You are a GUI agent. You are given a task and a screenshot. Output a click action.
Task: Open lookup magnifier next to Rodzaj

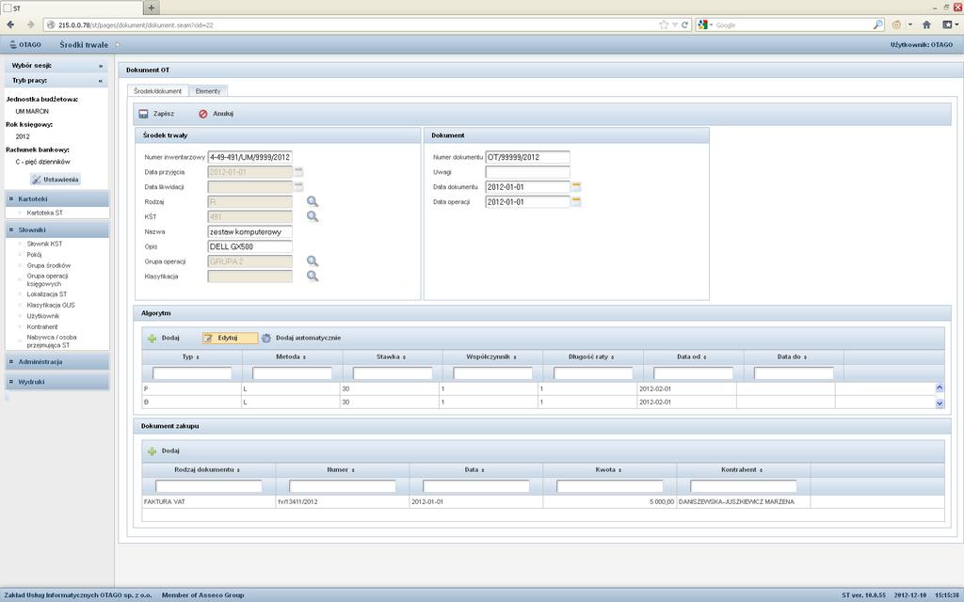click(x=313, y=201)
